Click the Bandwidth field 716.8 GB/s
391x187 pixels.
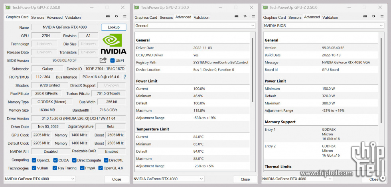point(108,110)
